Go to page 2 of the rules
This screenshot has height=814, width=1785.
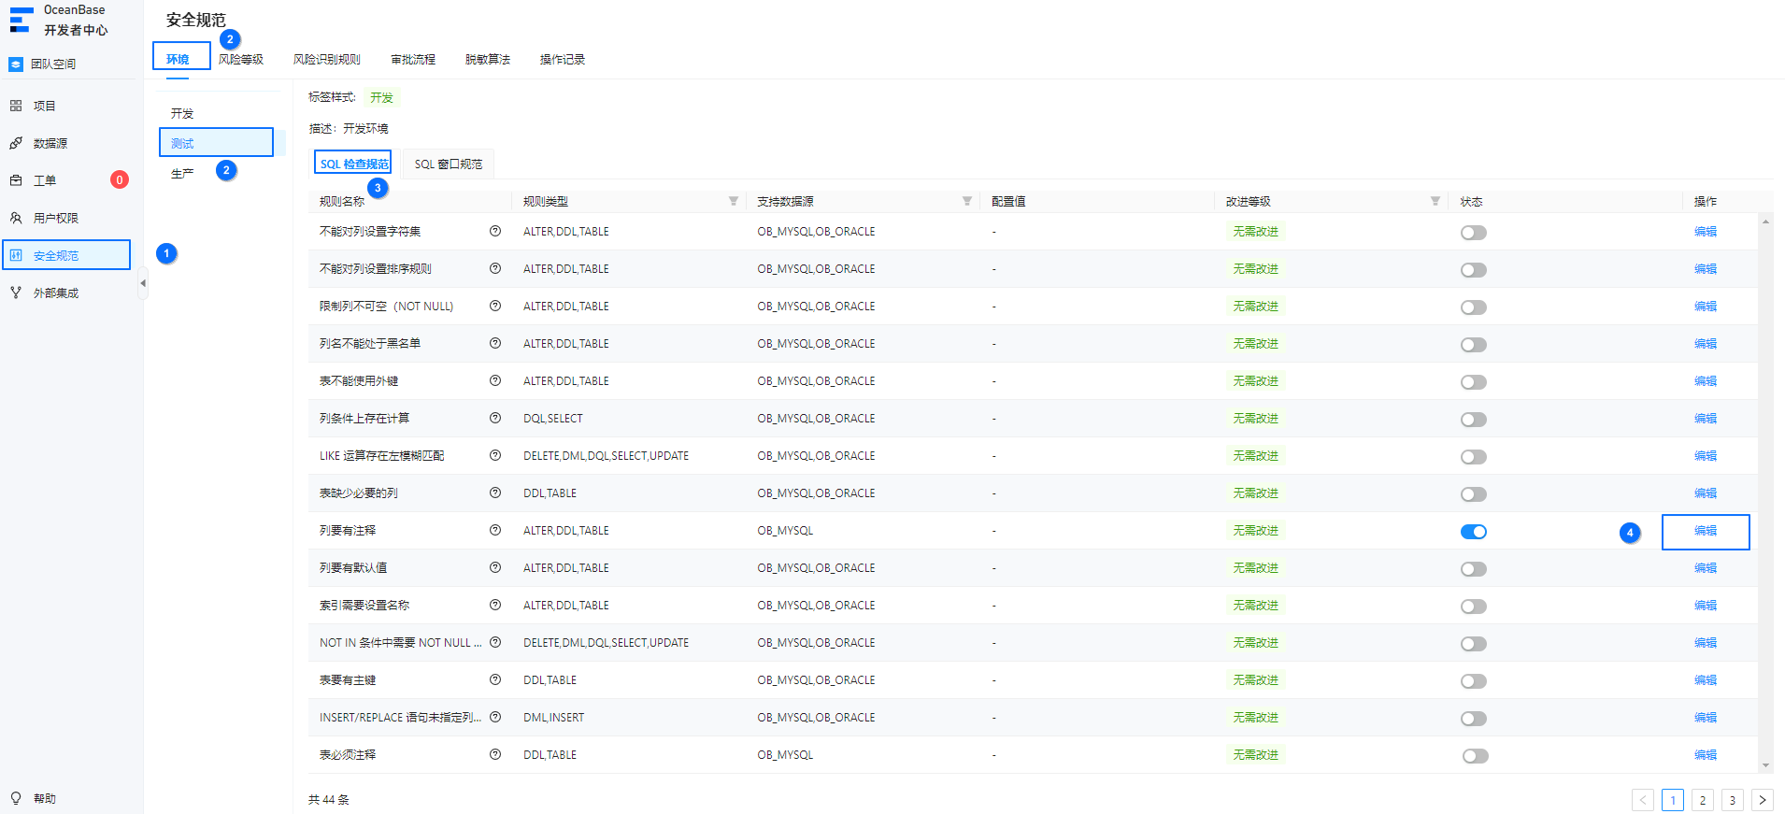pyautogui.click(x=1703, y=800)
